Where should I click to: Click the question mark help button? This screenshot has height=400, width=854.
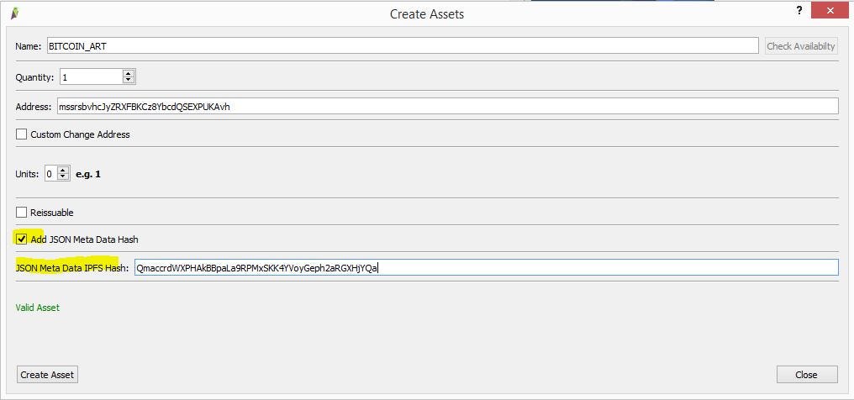[x=799, y=10]
